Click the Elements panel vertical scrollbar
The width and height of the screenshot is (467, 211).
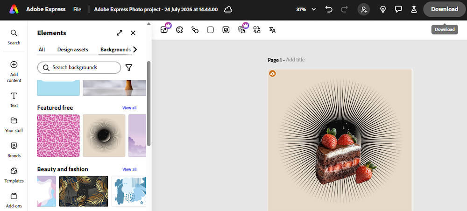(x=149, y=103)
